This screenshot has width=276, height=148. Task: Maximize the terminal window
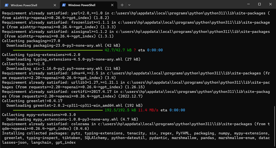[259, 4]
